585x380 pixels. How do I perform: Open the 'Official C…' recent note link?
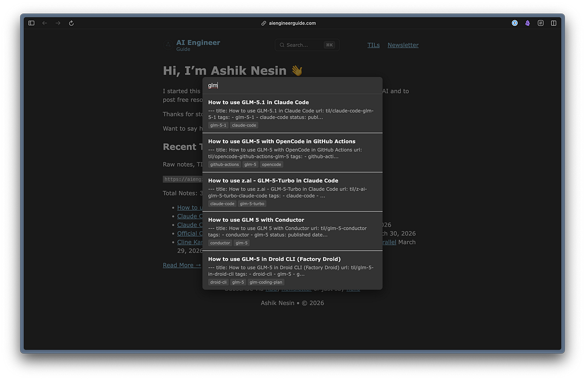(190, 233)
